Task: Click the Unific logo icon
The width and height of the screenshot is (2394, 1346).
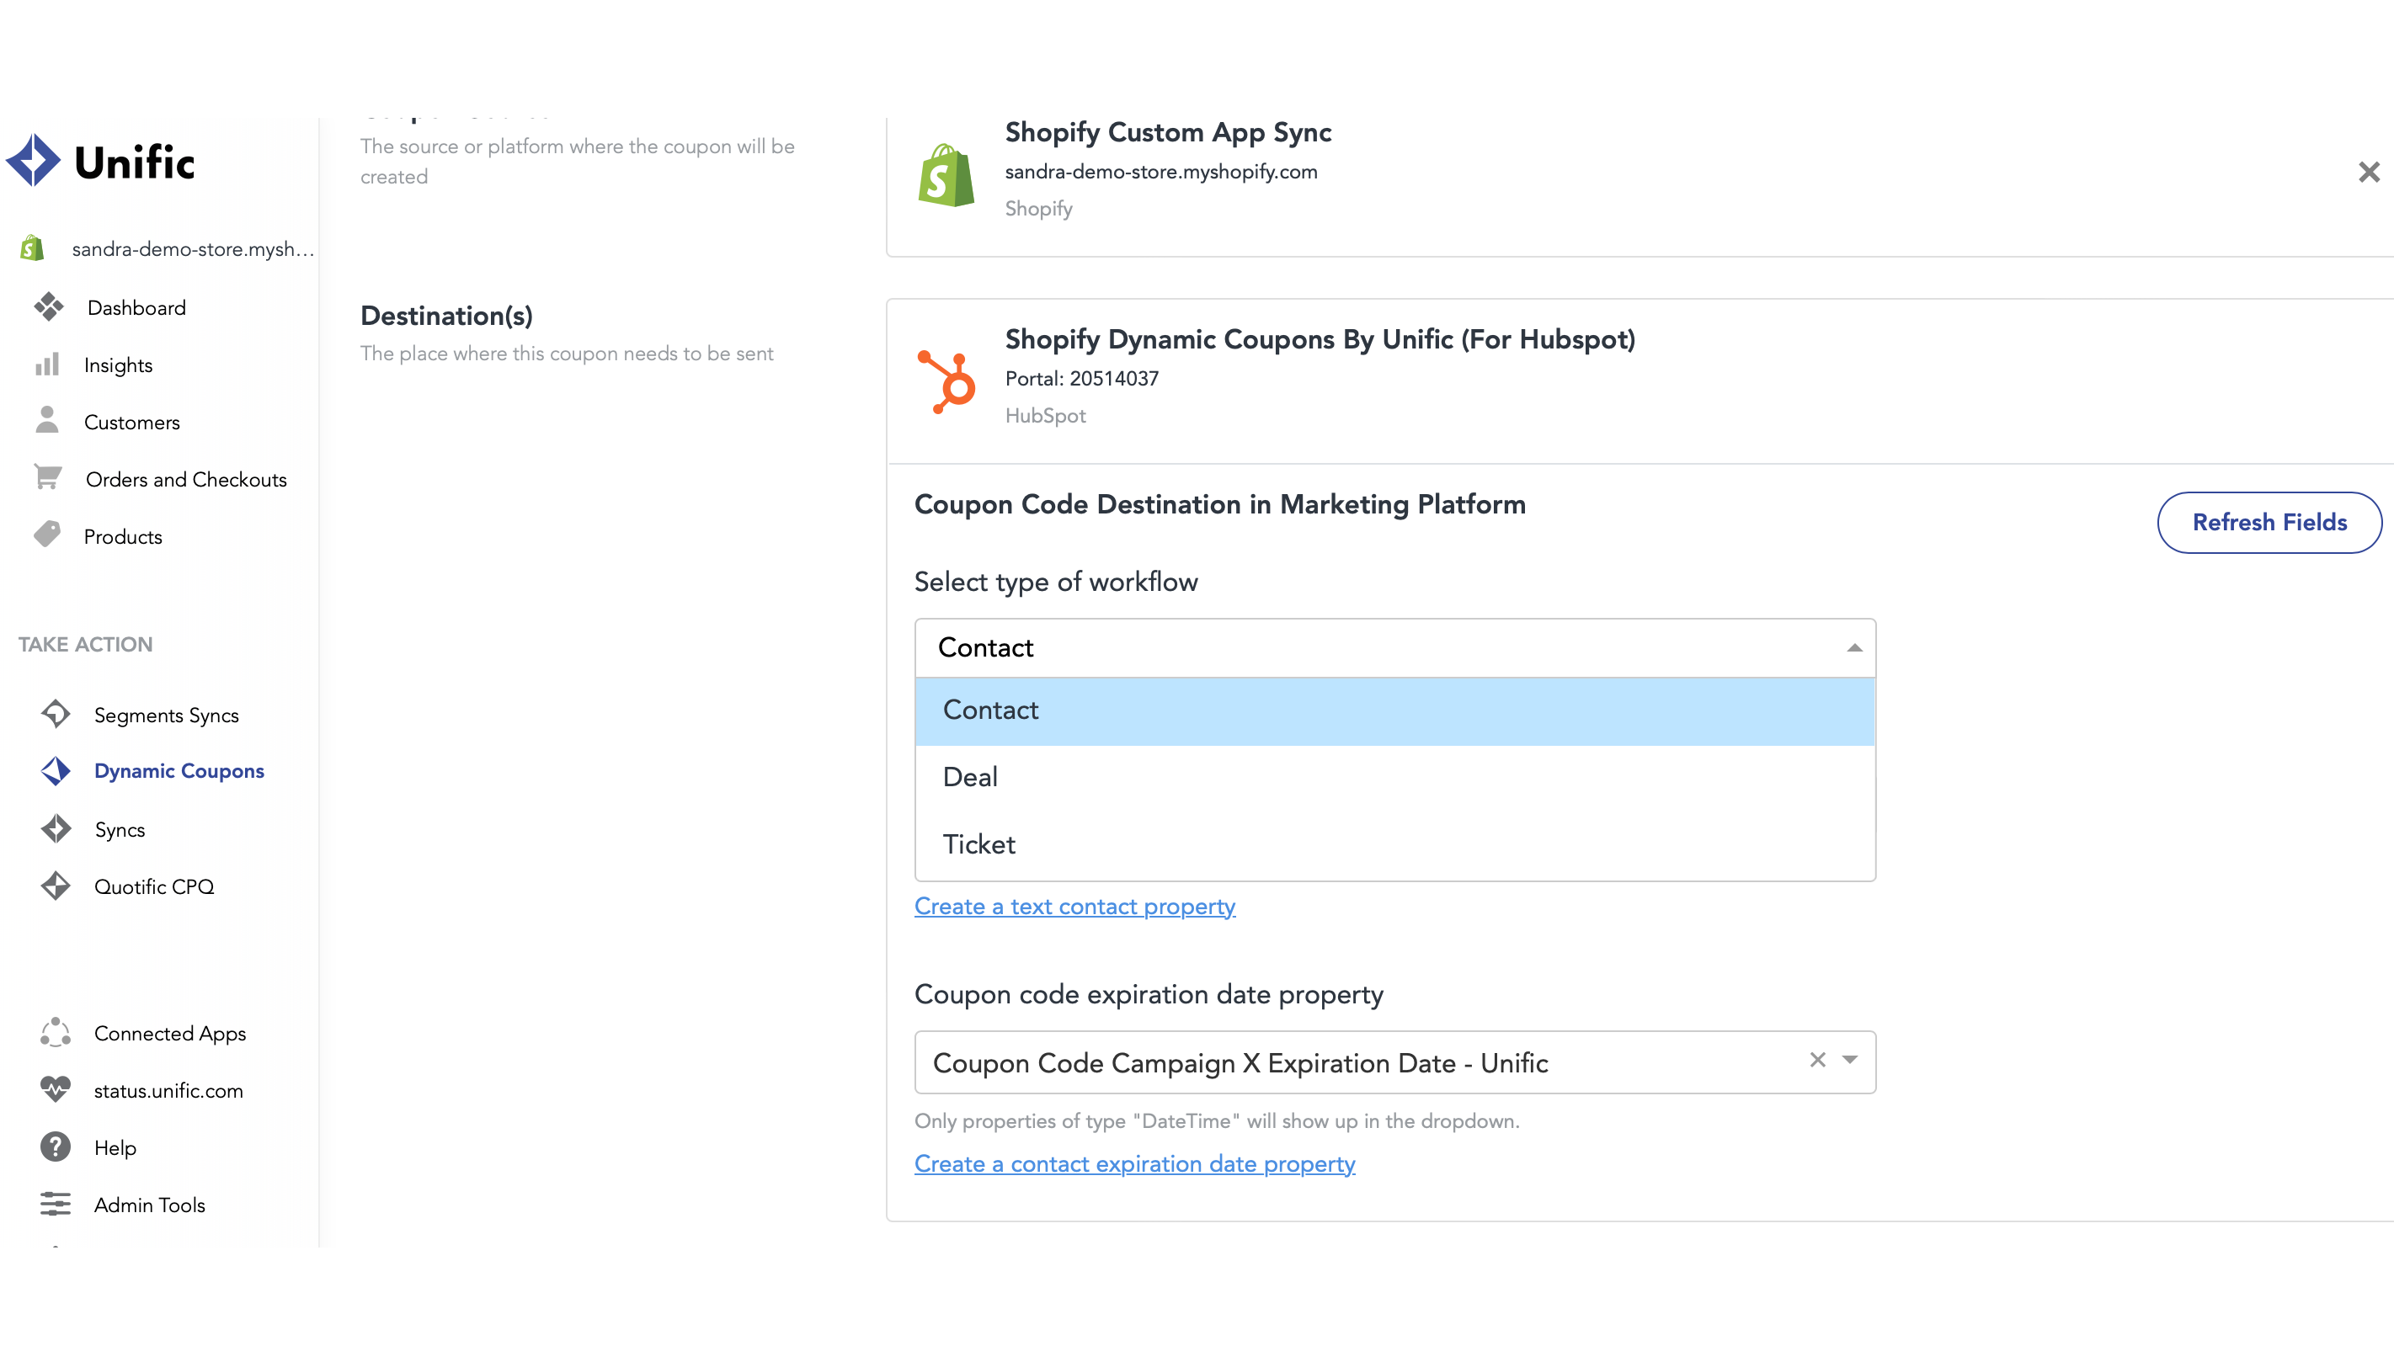Action: pyautogui.click(x=34, y=162)
